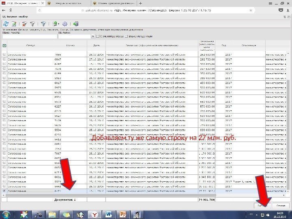The width and height of the screenshot is (292, 219).
Task: Check the row with number 6017
Action: [4, 82]
